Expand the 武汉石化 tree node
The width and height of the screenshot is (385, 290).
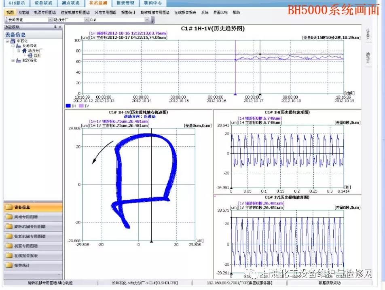click(x=13, y=60)
